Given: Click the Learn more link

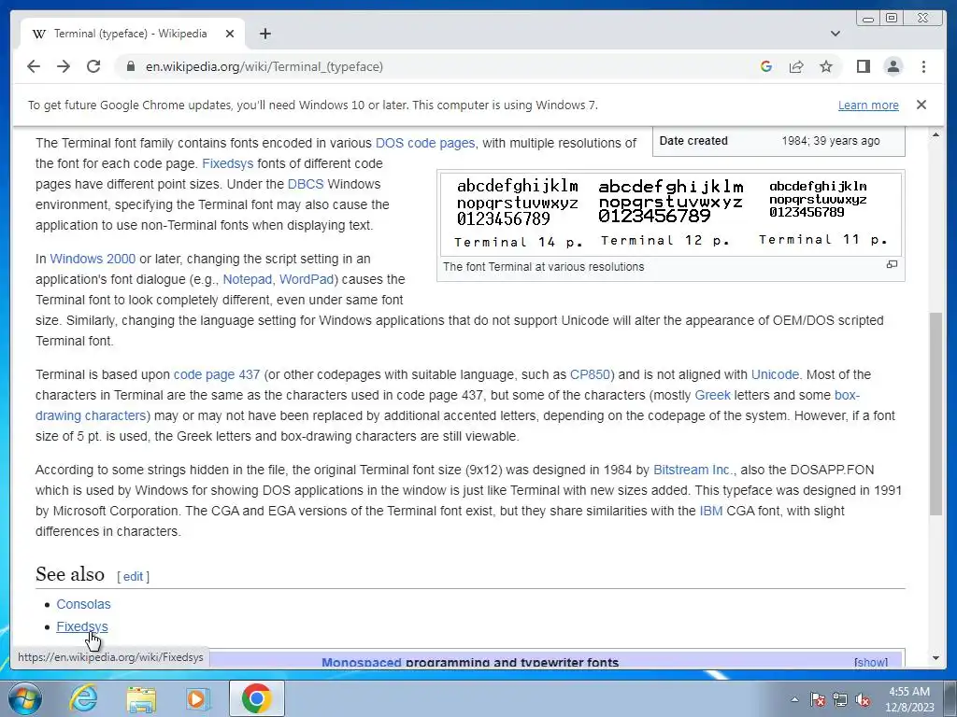Looking at the screenshot, I should (868, 105).
